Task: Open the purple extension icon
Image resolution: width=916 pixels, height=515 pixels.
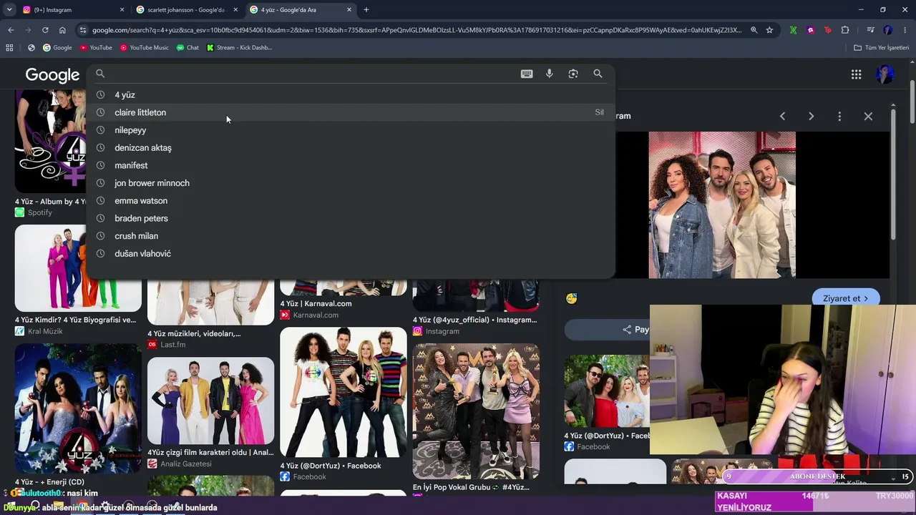Action: [810, 30]
